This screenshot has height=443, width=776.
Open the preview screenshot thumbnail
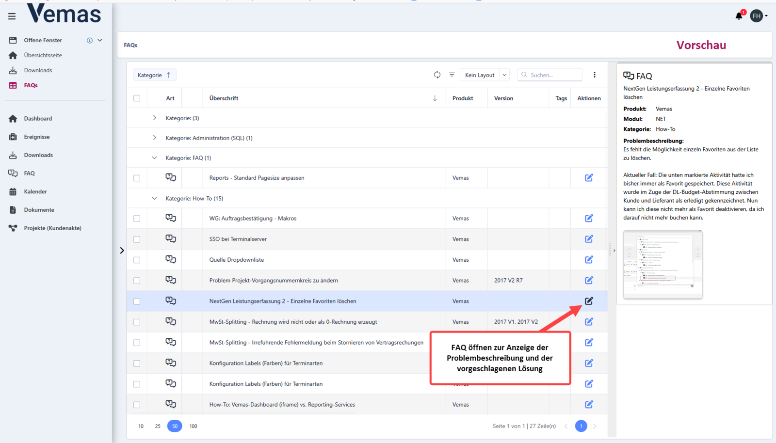[663, 265]
